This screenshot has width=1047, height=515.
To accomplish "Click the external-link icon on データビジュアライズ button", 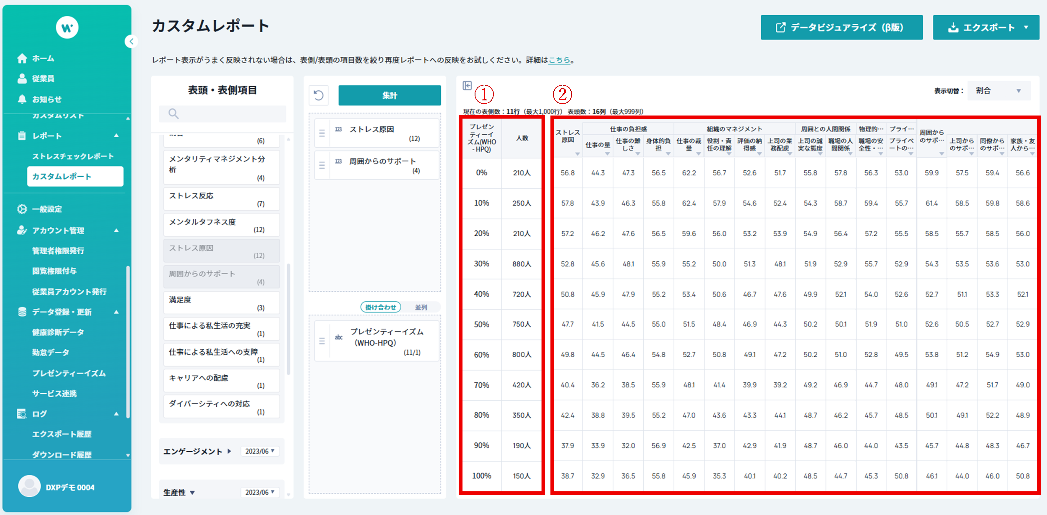I will pyautogui.click(x=780, y=28).
